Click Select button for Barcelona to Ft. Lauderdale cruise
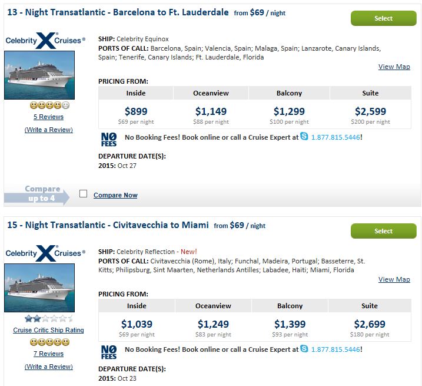 [383, 18]
